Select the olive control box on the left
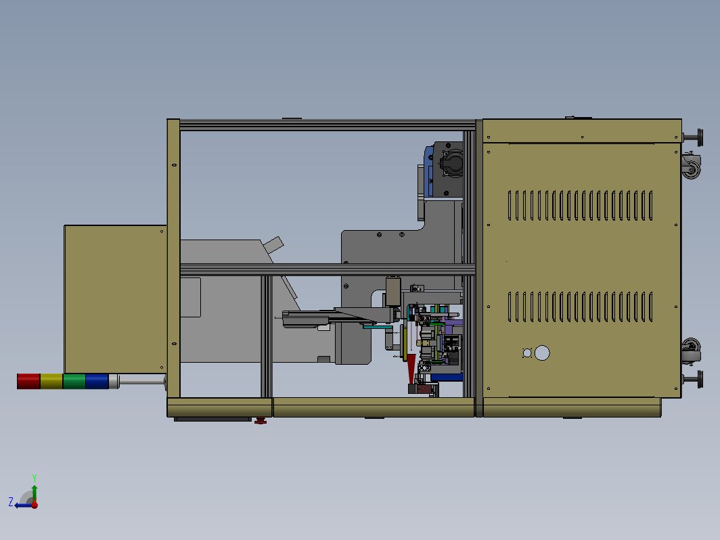Screen dimensions: 720x540 [x=115, y=299]
